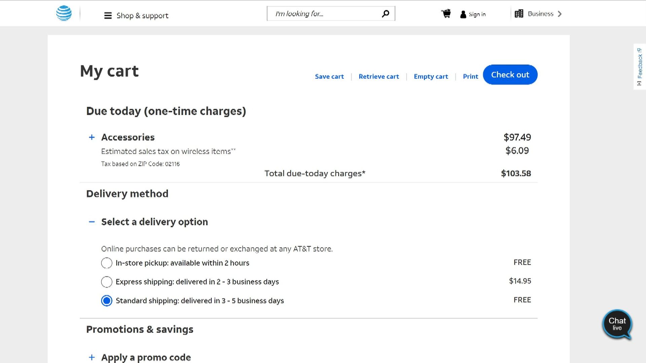Select Standard shipping delivery option
This screenshot has height=363, width=646.
(107, 300)
